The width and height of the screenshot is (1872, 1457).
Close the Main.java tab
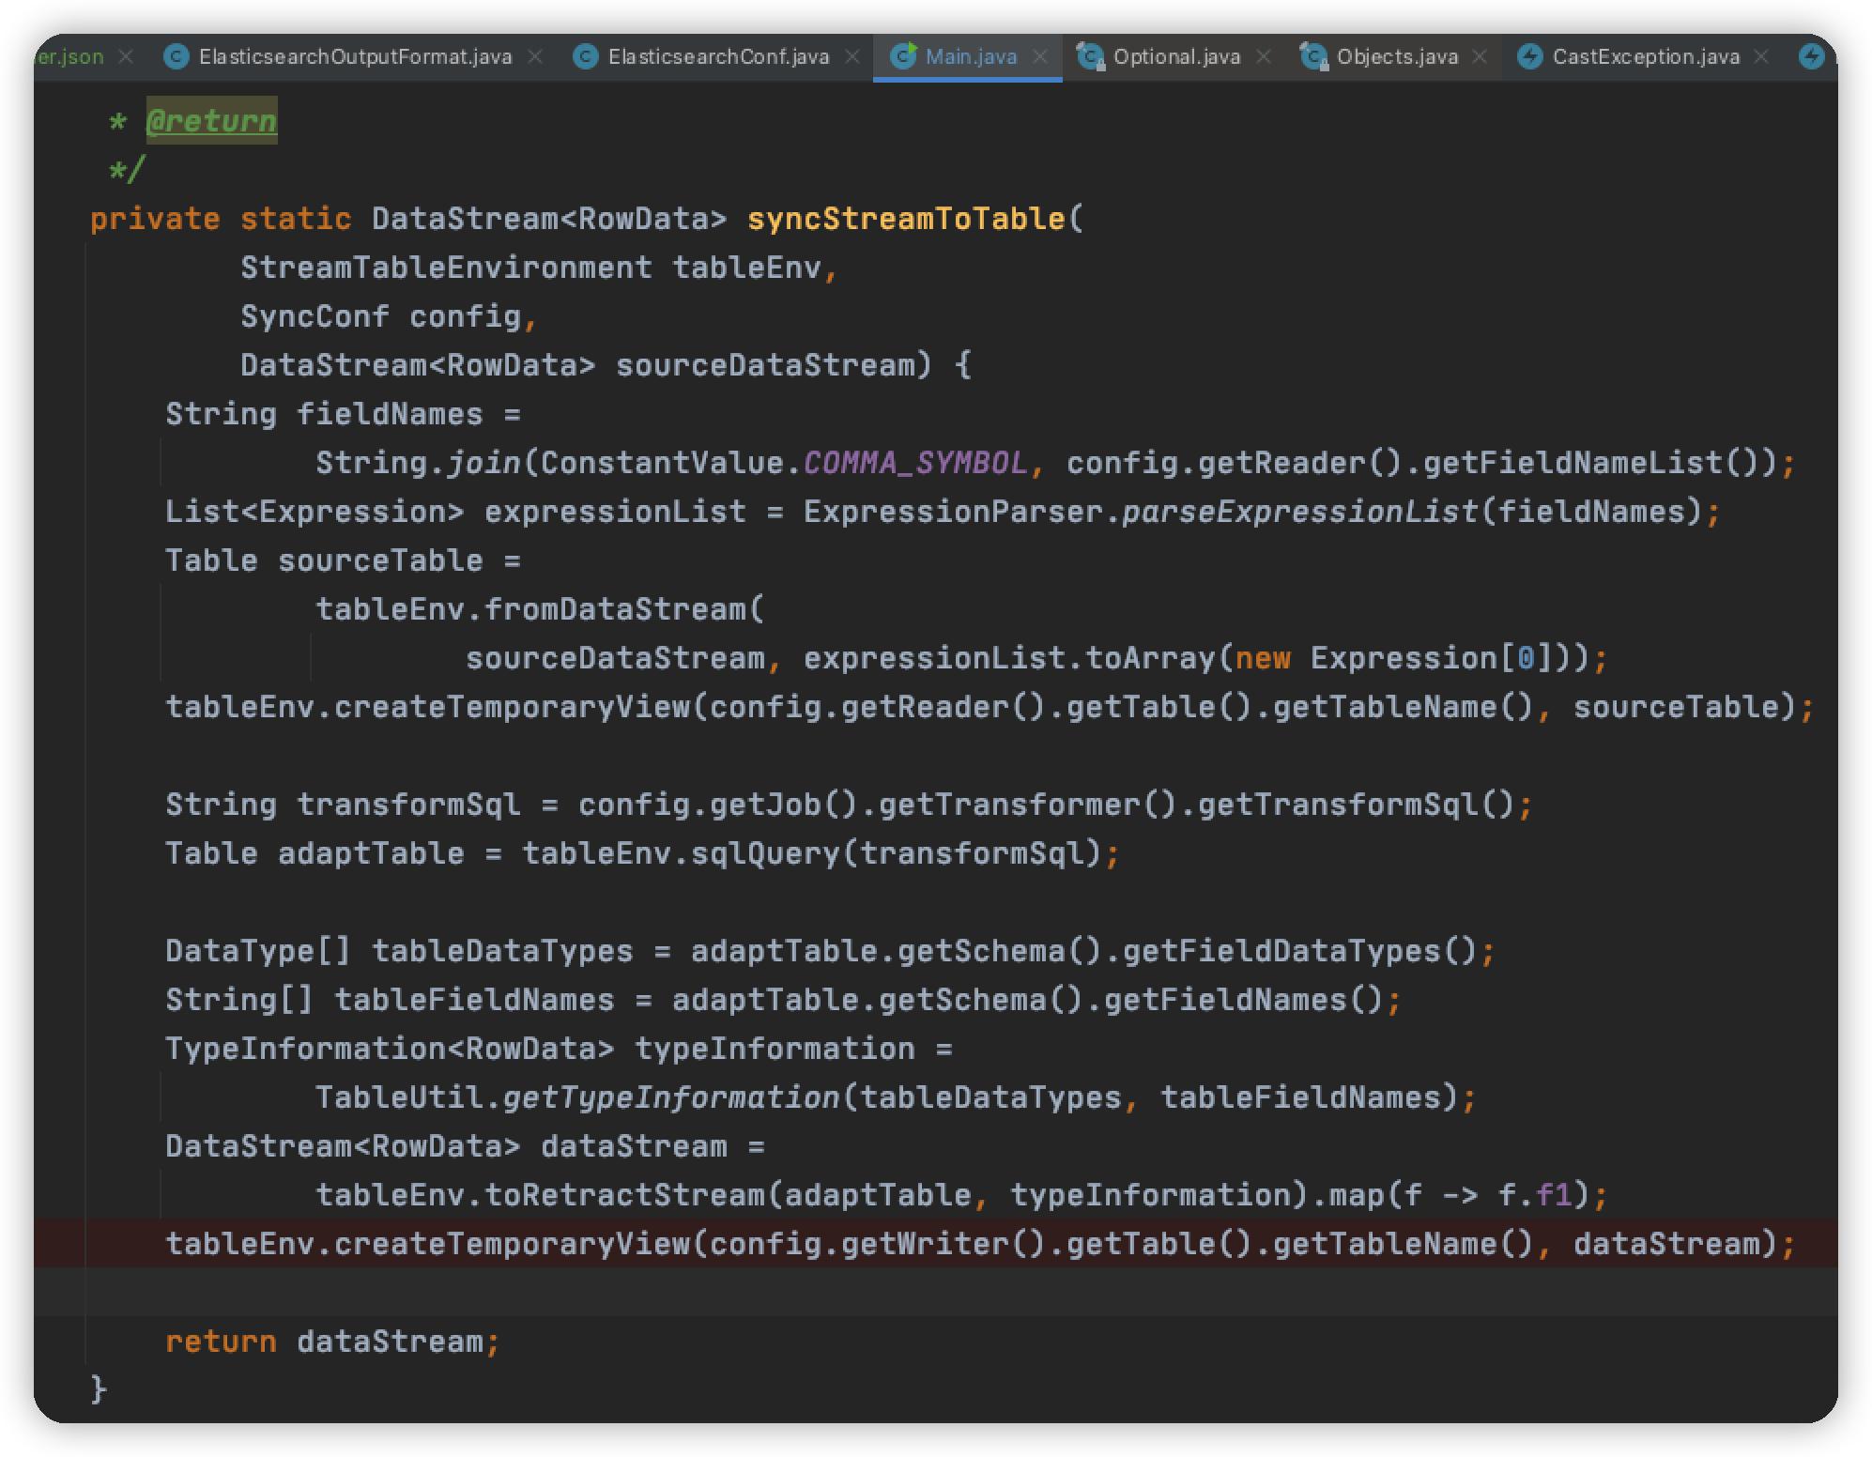point(1040,57)
